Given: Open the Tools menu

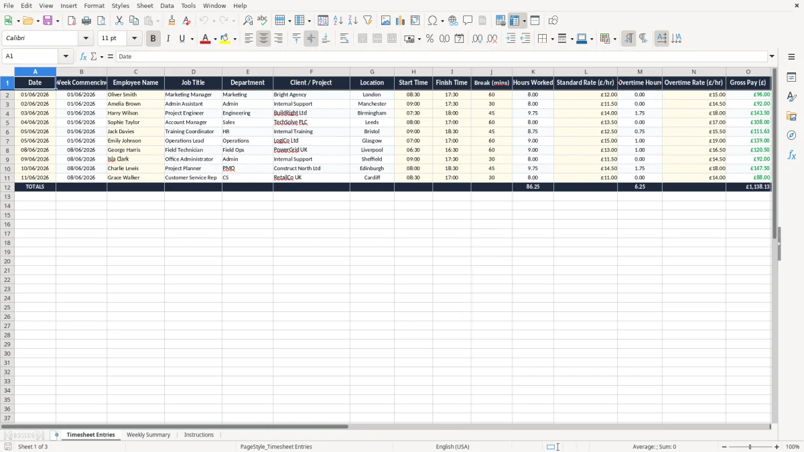Looking at the screenshot, I should click(188, 5).
